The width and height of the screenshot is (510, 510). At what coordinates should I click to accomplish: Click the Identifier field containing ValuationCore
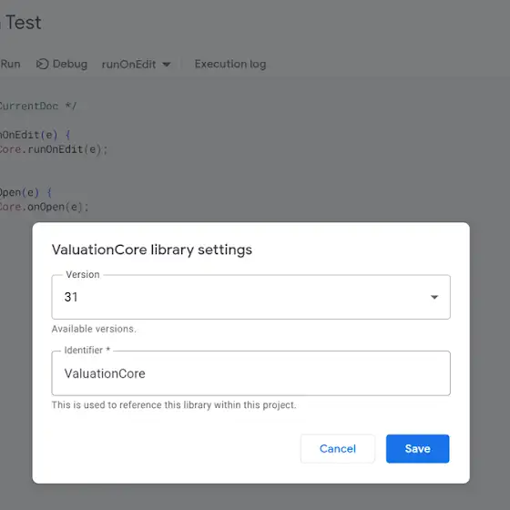(x=250, y=373)
